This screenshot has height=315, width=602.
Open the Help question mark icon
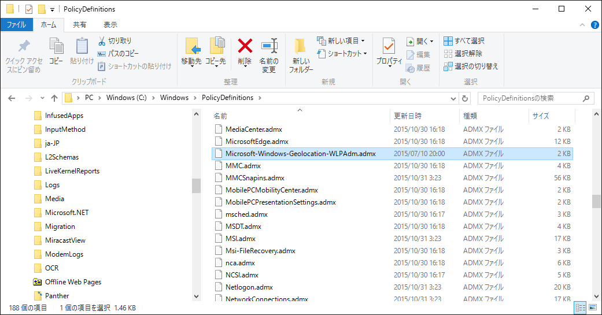click(594, 25)
